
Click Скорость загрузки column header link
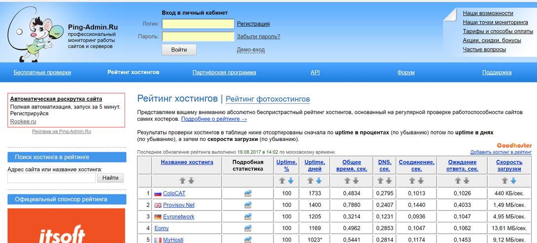click(509, 165)
